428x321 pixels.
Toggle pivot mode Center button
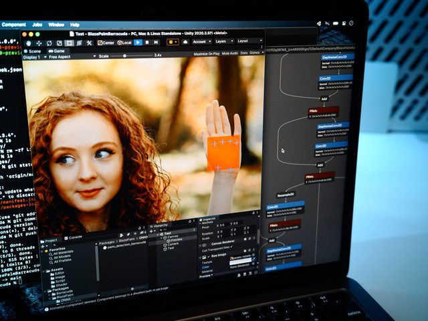coord(106,43)
